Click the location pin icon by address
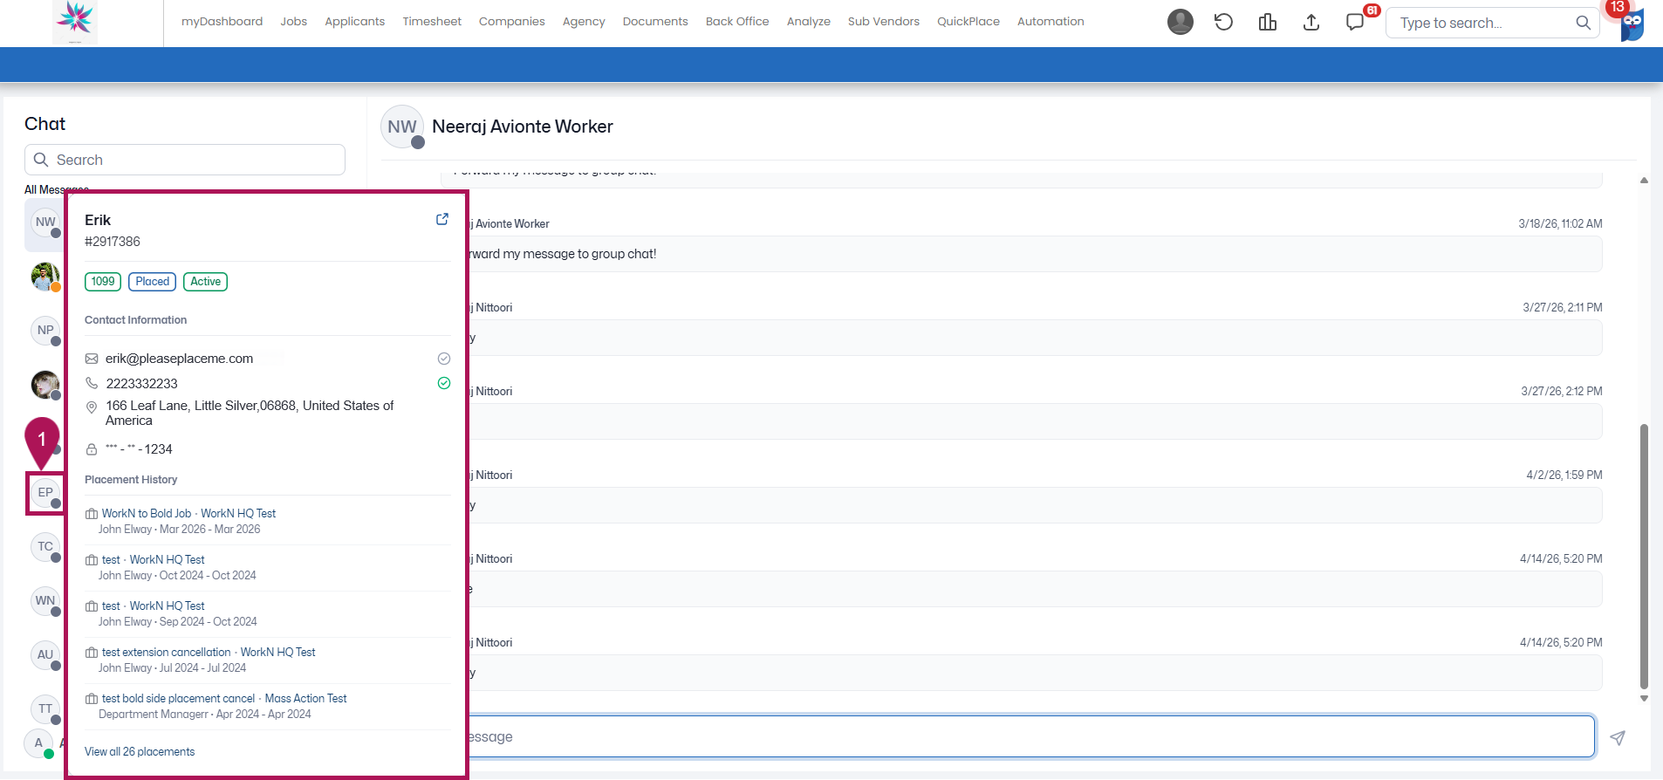 pyautogui.click(x=92, y=407)
